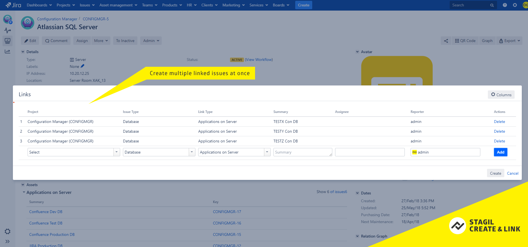Open the More dropdown
This screenshot has width=528, height=247.
[x=101, y=41]
